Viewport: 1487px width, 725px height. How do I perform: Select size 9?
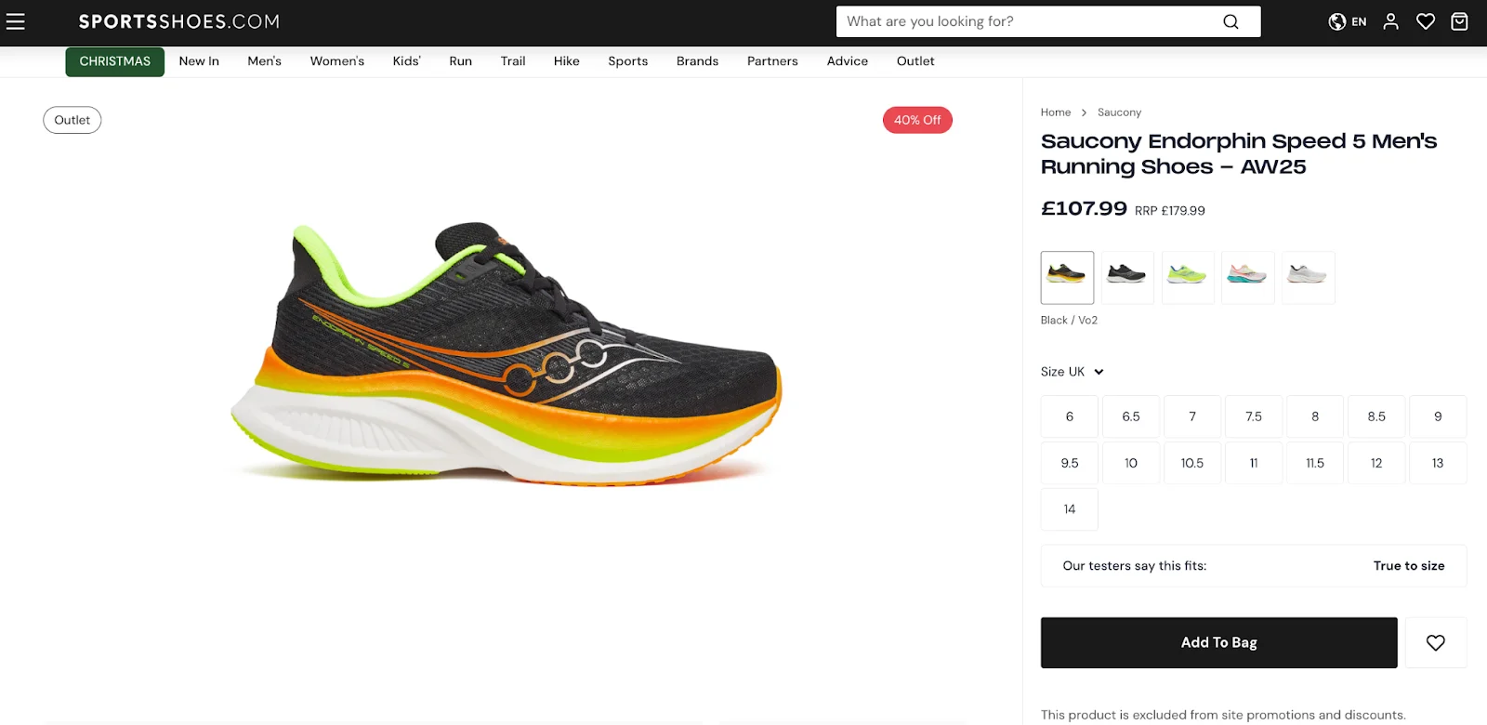click(1438, 416)
